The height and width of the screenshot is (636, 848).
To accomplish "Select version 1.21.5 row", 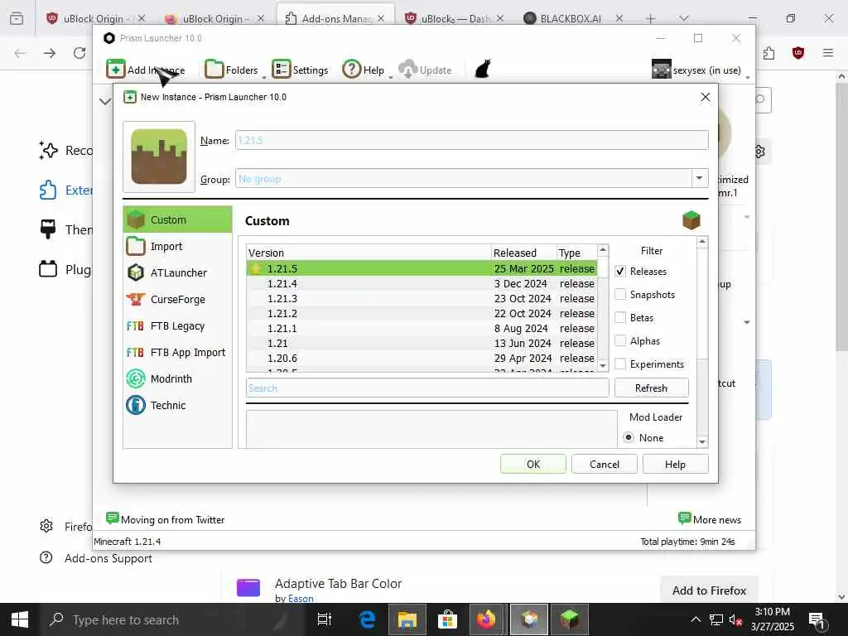I will [422, 268].
